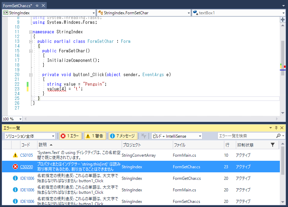Click the error list scroll up arrow
The height and width of the screenshot is (207, 288).
(283, 144)
